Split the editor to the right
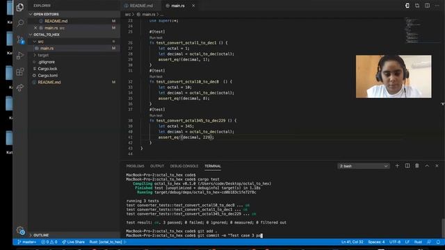 click(x=427, y=6)
